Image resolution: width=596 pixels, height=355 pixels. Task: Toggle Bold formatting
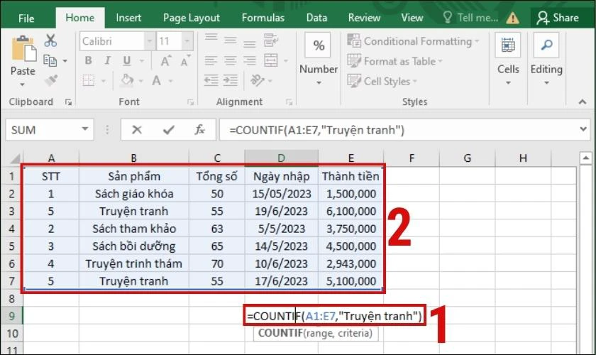click(88, 60)
